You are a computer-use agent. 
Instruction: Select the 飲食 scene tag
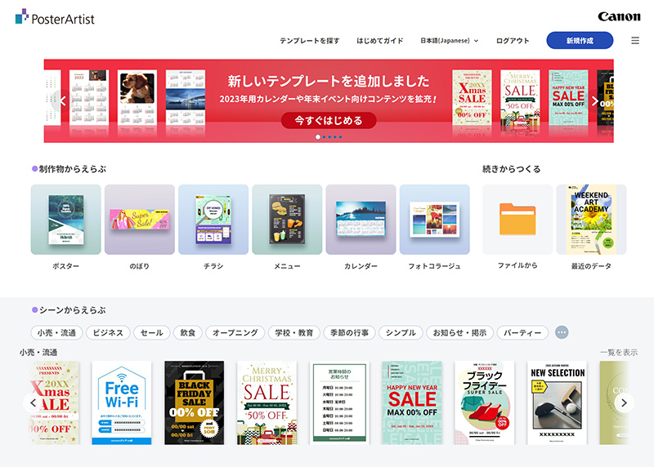click(188, 332)
